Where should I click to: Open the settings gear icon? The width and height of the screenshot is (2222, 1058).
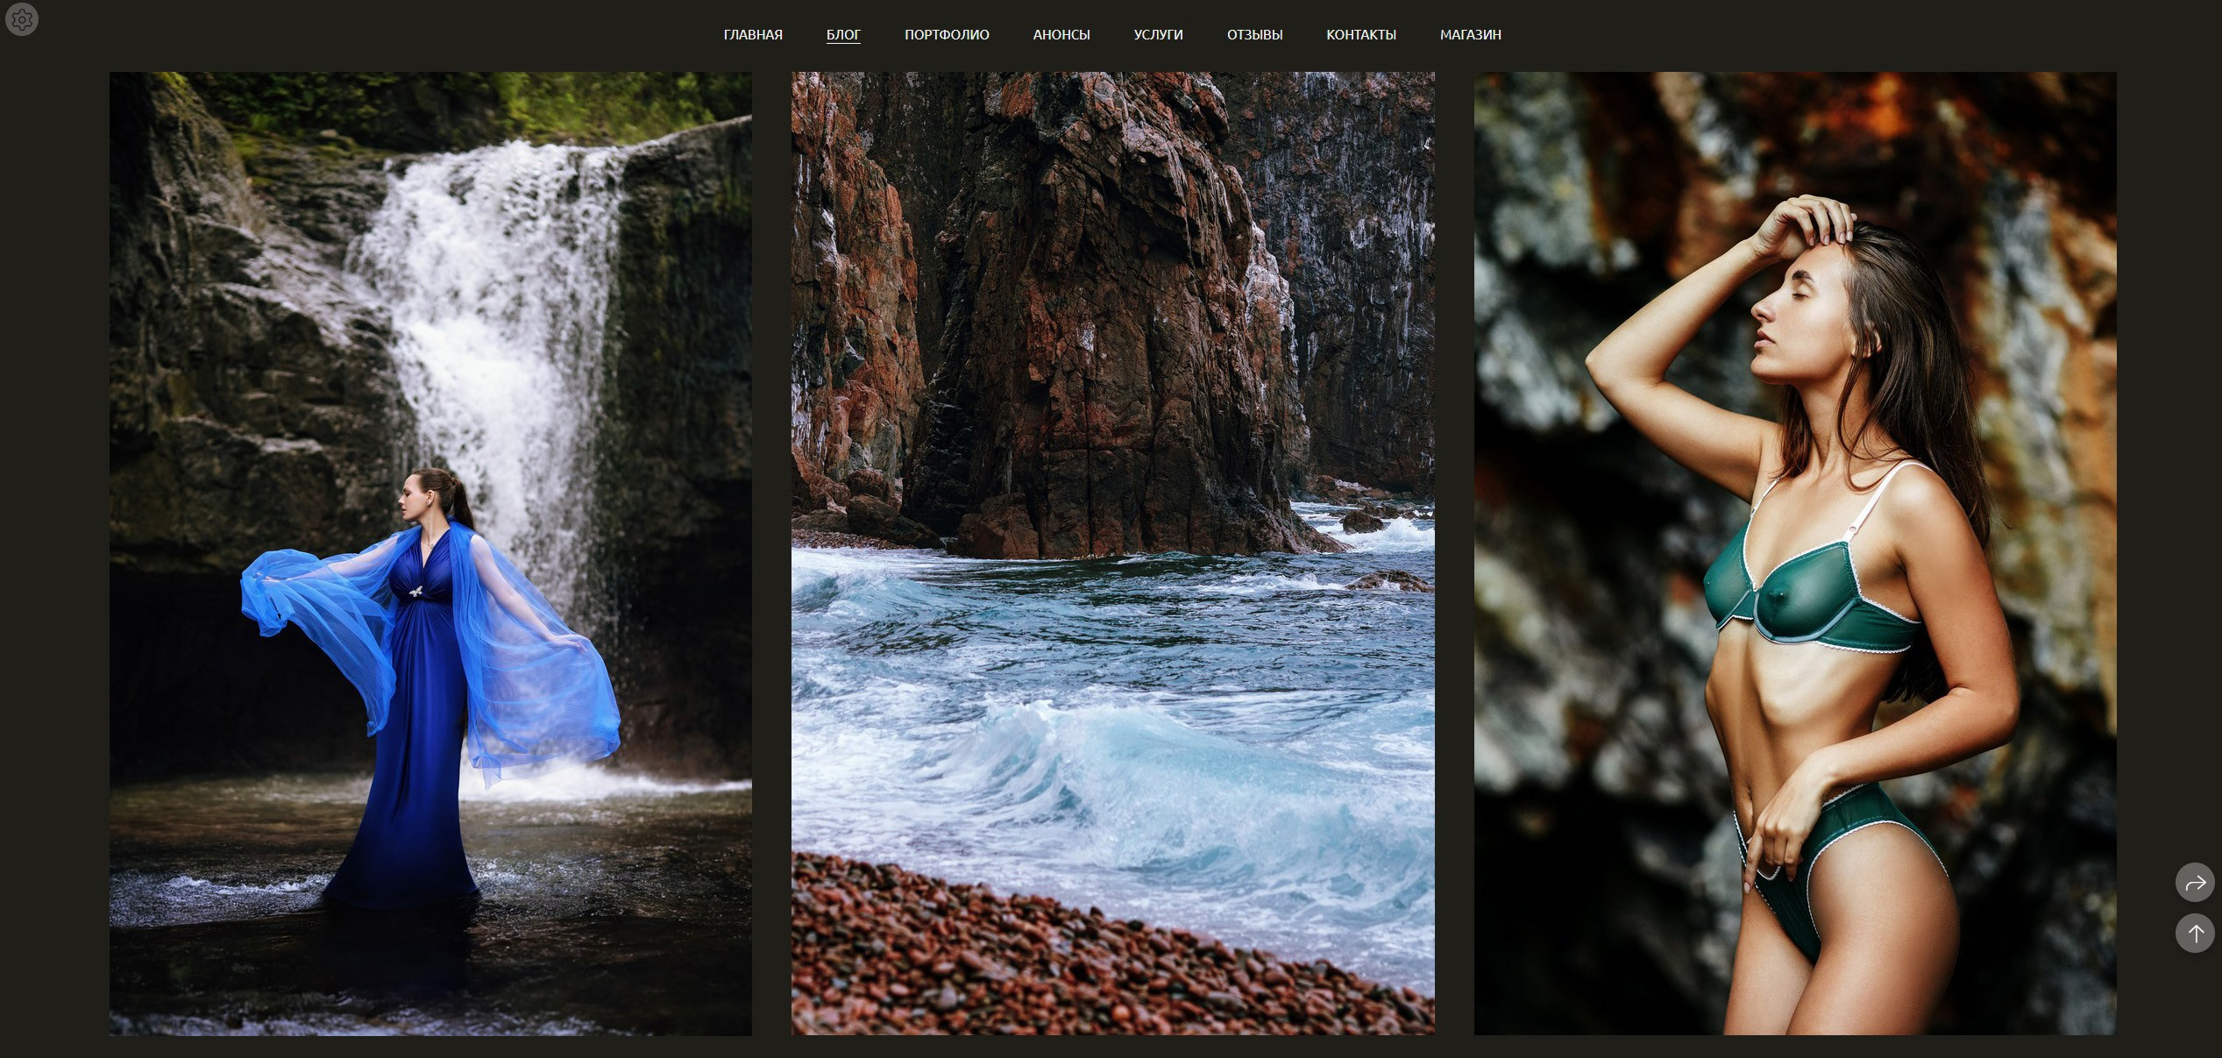22,19
